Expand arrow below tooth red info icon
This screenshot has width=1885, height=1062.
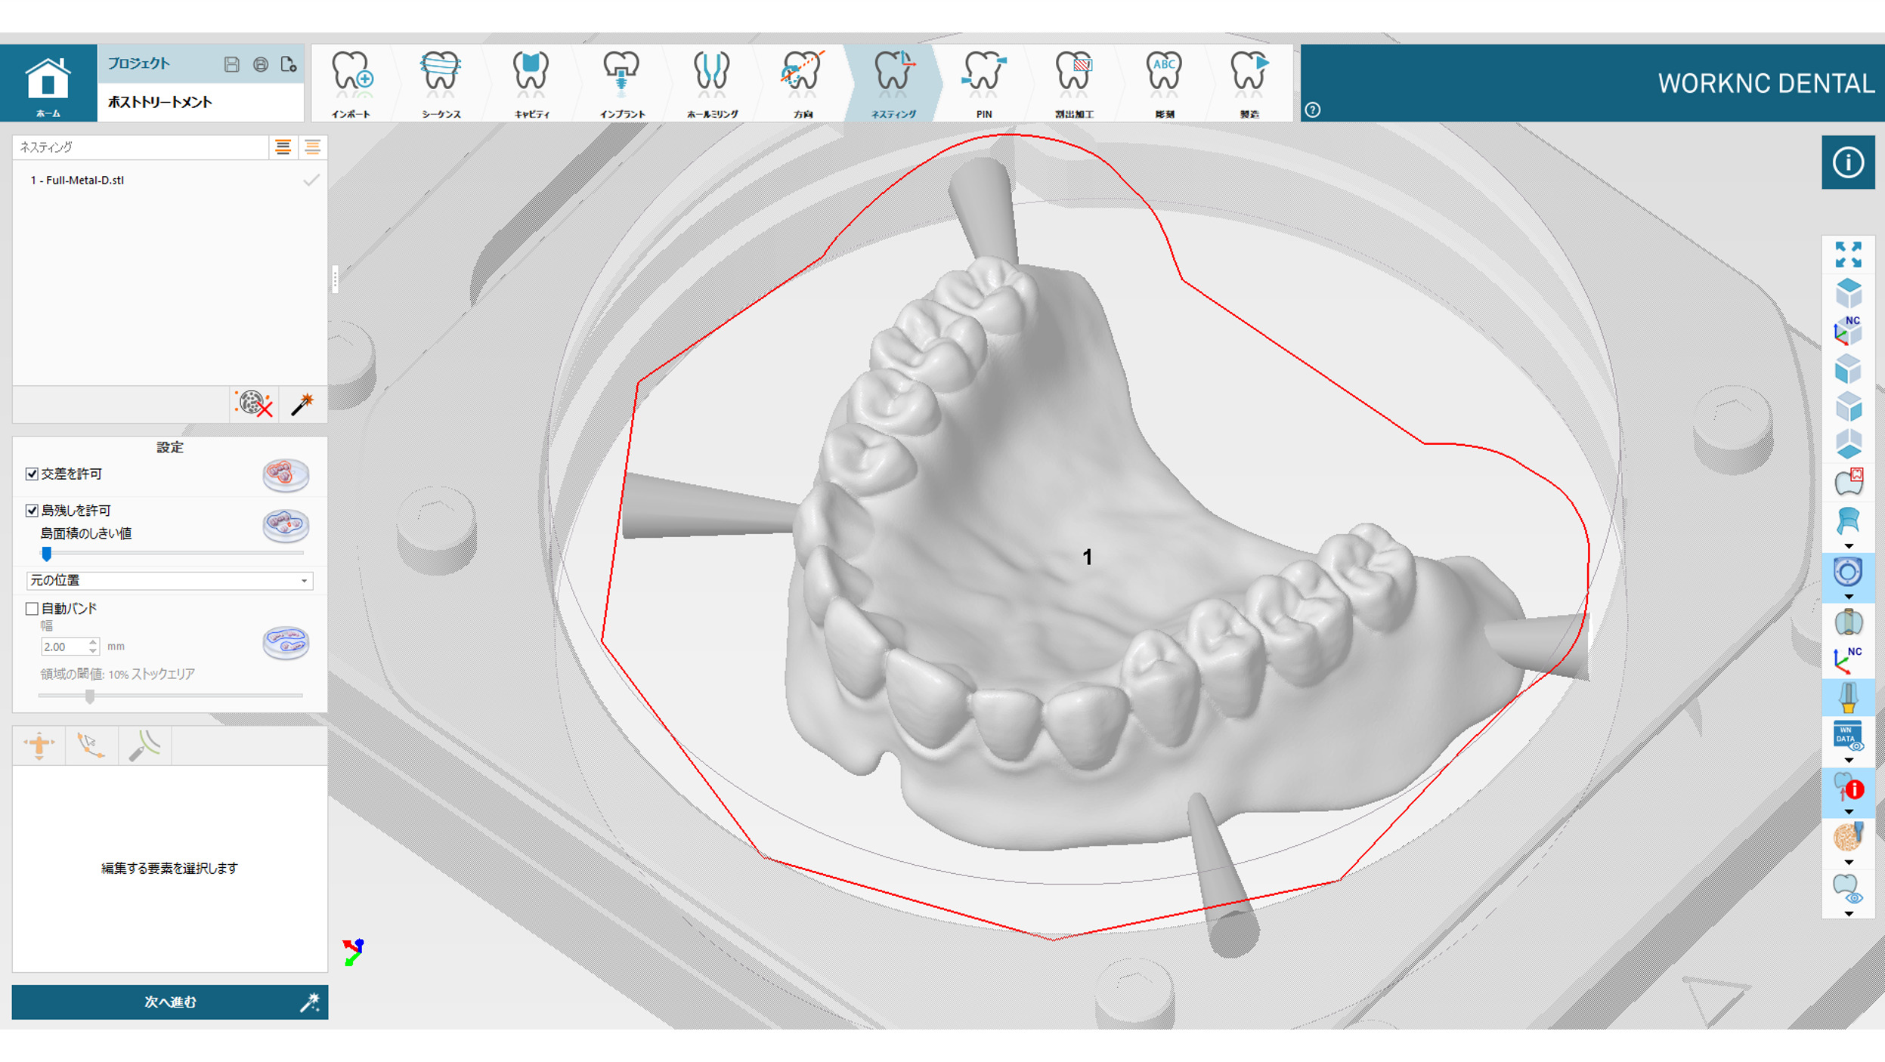click(x=1849, y=813)
